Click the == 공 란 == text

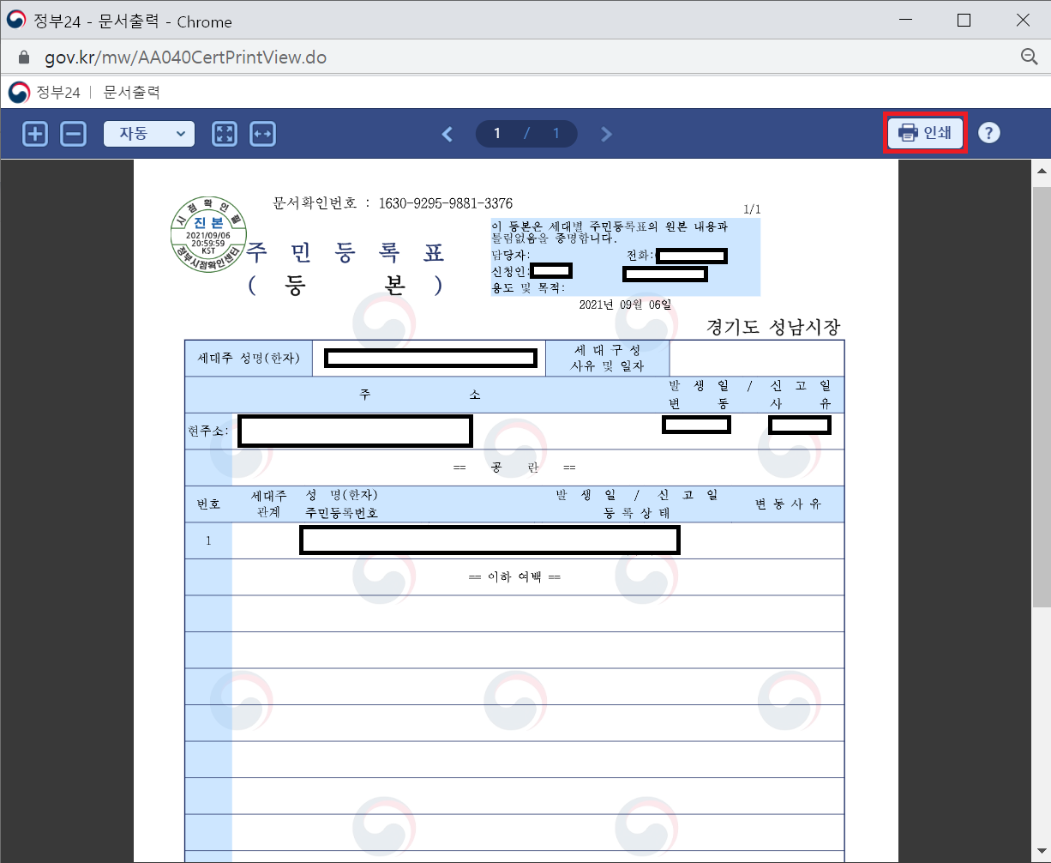514,468
